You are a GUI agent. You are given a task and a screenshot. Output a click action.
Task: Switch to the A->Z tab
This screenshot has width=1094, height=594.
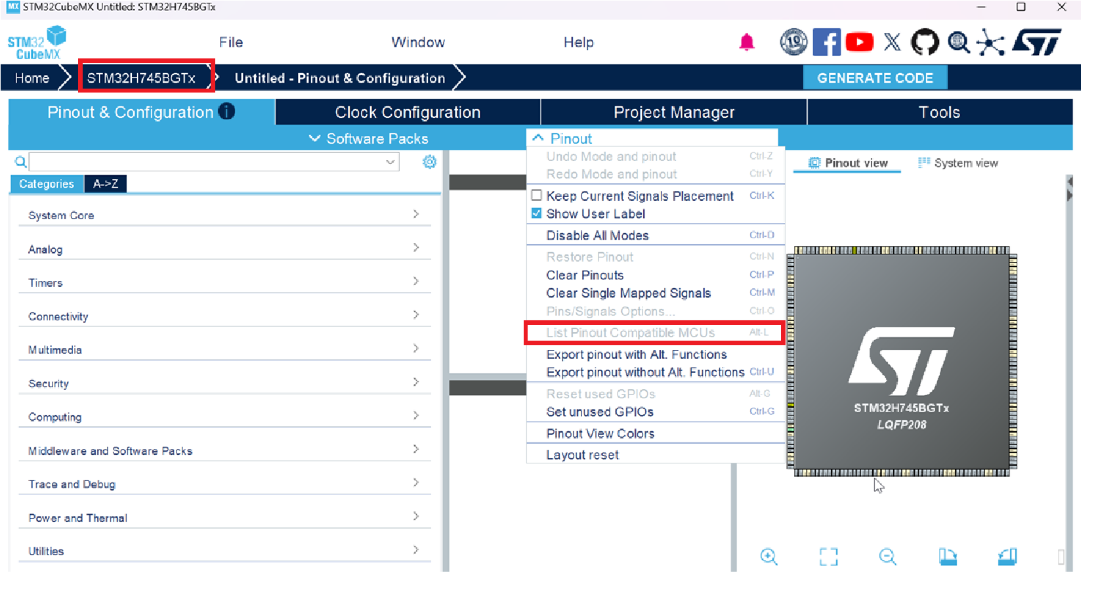tap(106, 184)
